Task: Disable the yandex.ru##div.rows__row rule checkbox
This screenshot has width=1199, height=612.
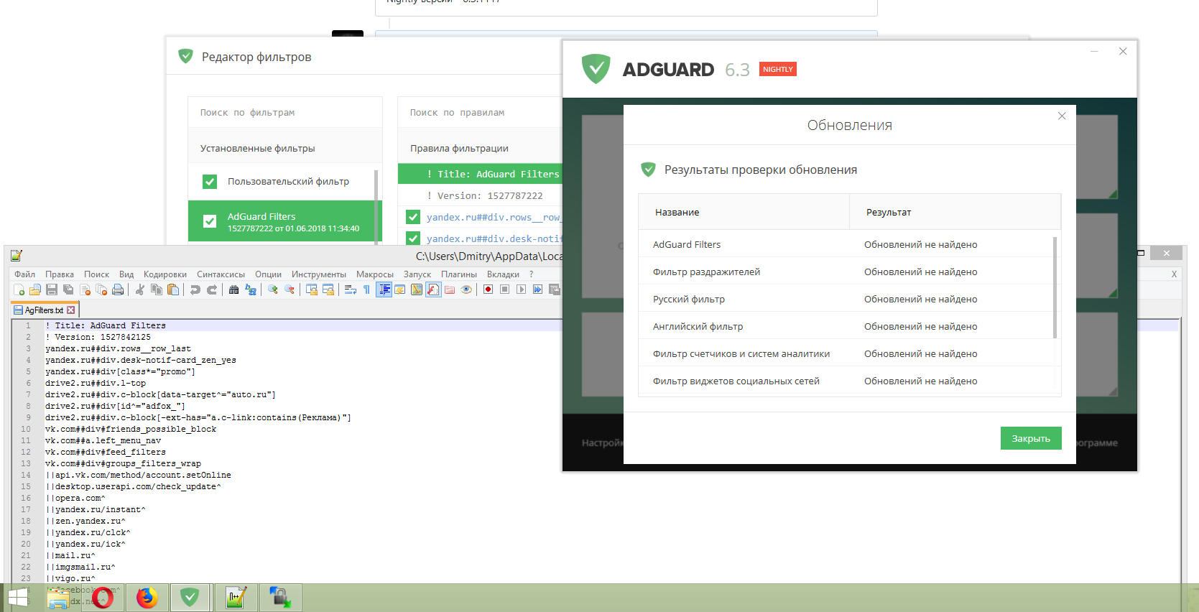Action: (413, 217)
